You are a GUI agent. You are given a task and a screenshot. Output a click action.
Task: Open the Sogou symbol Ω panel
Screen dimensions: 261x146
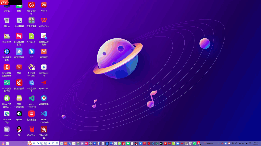pos(53,143)
